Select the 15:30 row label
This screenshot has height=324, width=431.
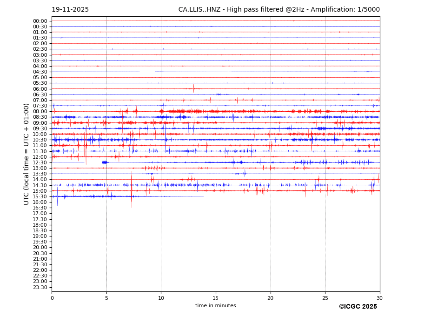40,196
